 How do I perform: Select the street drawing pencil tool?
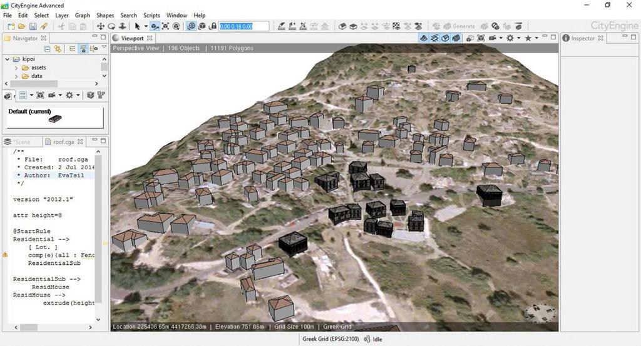coord(281,26)
